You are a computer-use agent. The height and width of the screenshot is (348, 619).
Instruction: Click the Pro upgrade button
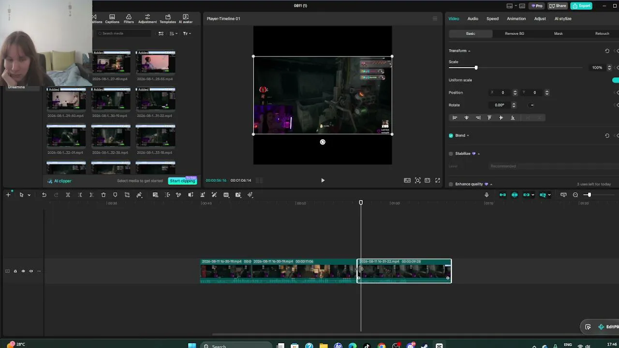click(537, 6)
